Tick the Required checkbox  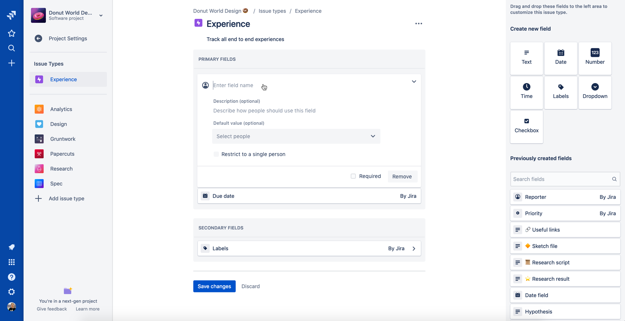(x=353, y=176)
